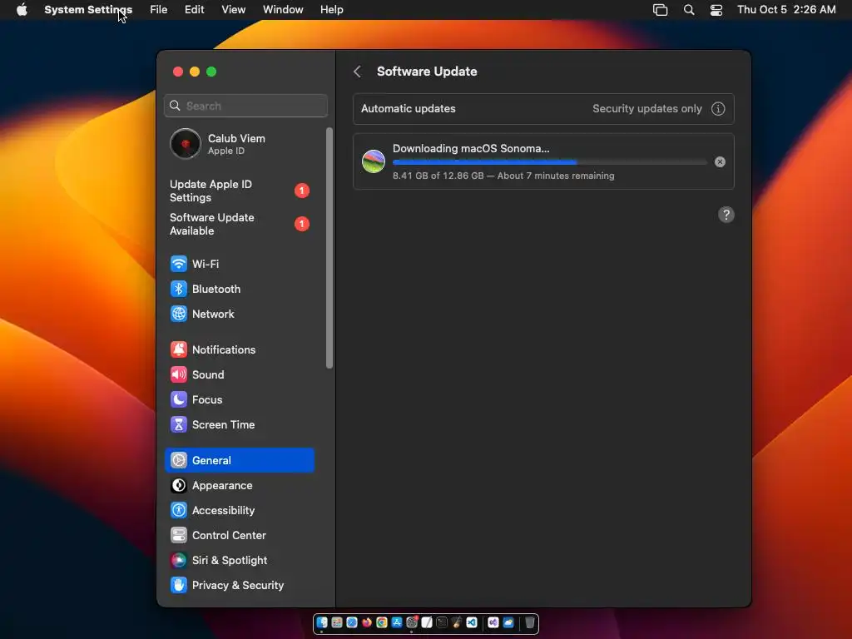Select Control Center in sidebar

pyautogui.click(x=239, y=535)
